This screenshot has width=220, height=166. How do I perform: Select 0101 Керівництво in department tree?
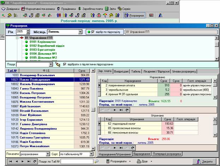point(43,42)
